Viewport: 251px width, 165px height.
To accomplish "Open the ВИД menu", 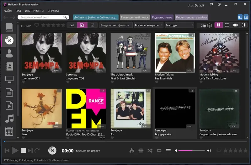I will point(18,11).
